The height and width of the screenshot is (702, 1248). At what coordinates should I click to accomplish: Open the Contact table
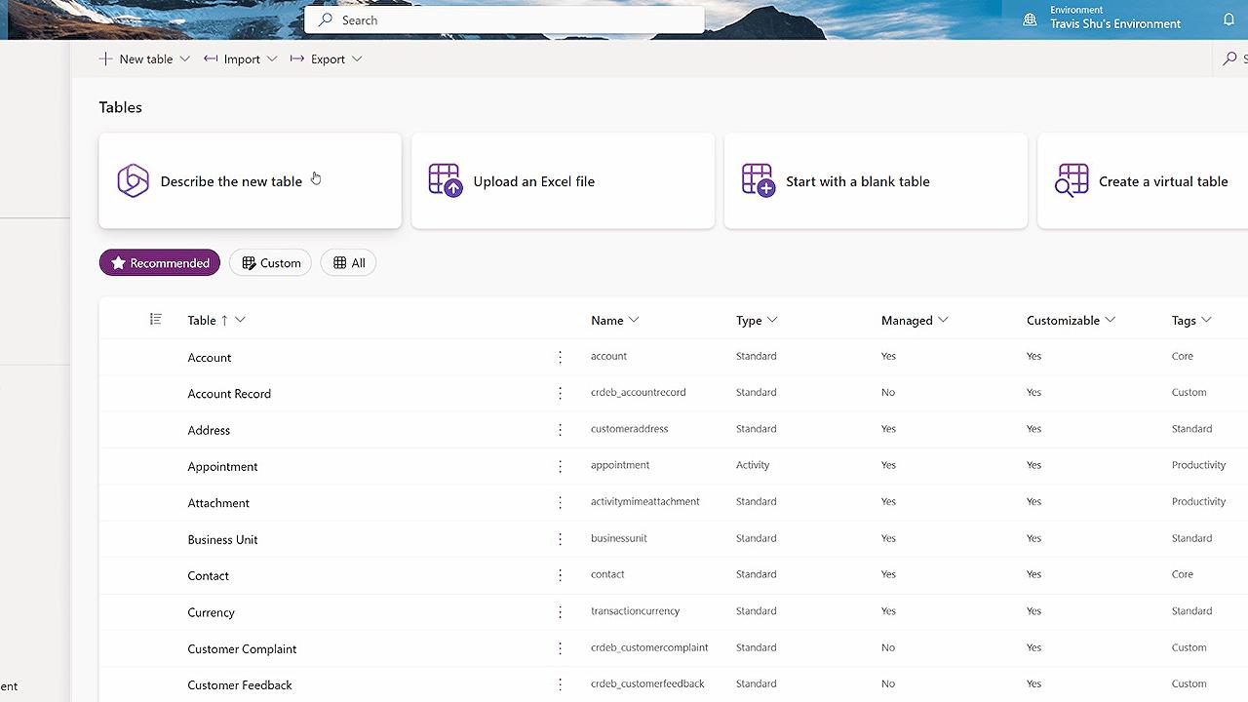coord(208,575)
